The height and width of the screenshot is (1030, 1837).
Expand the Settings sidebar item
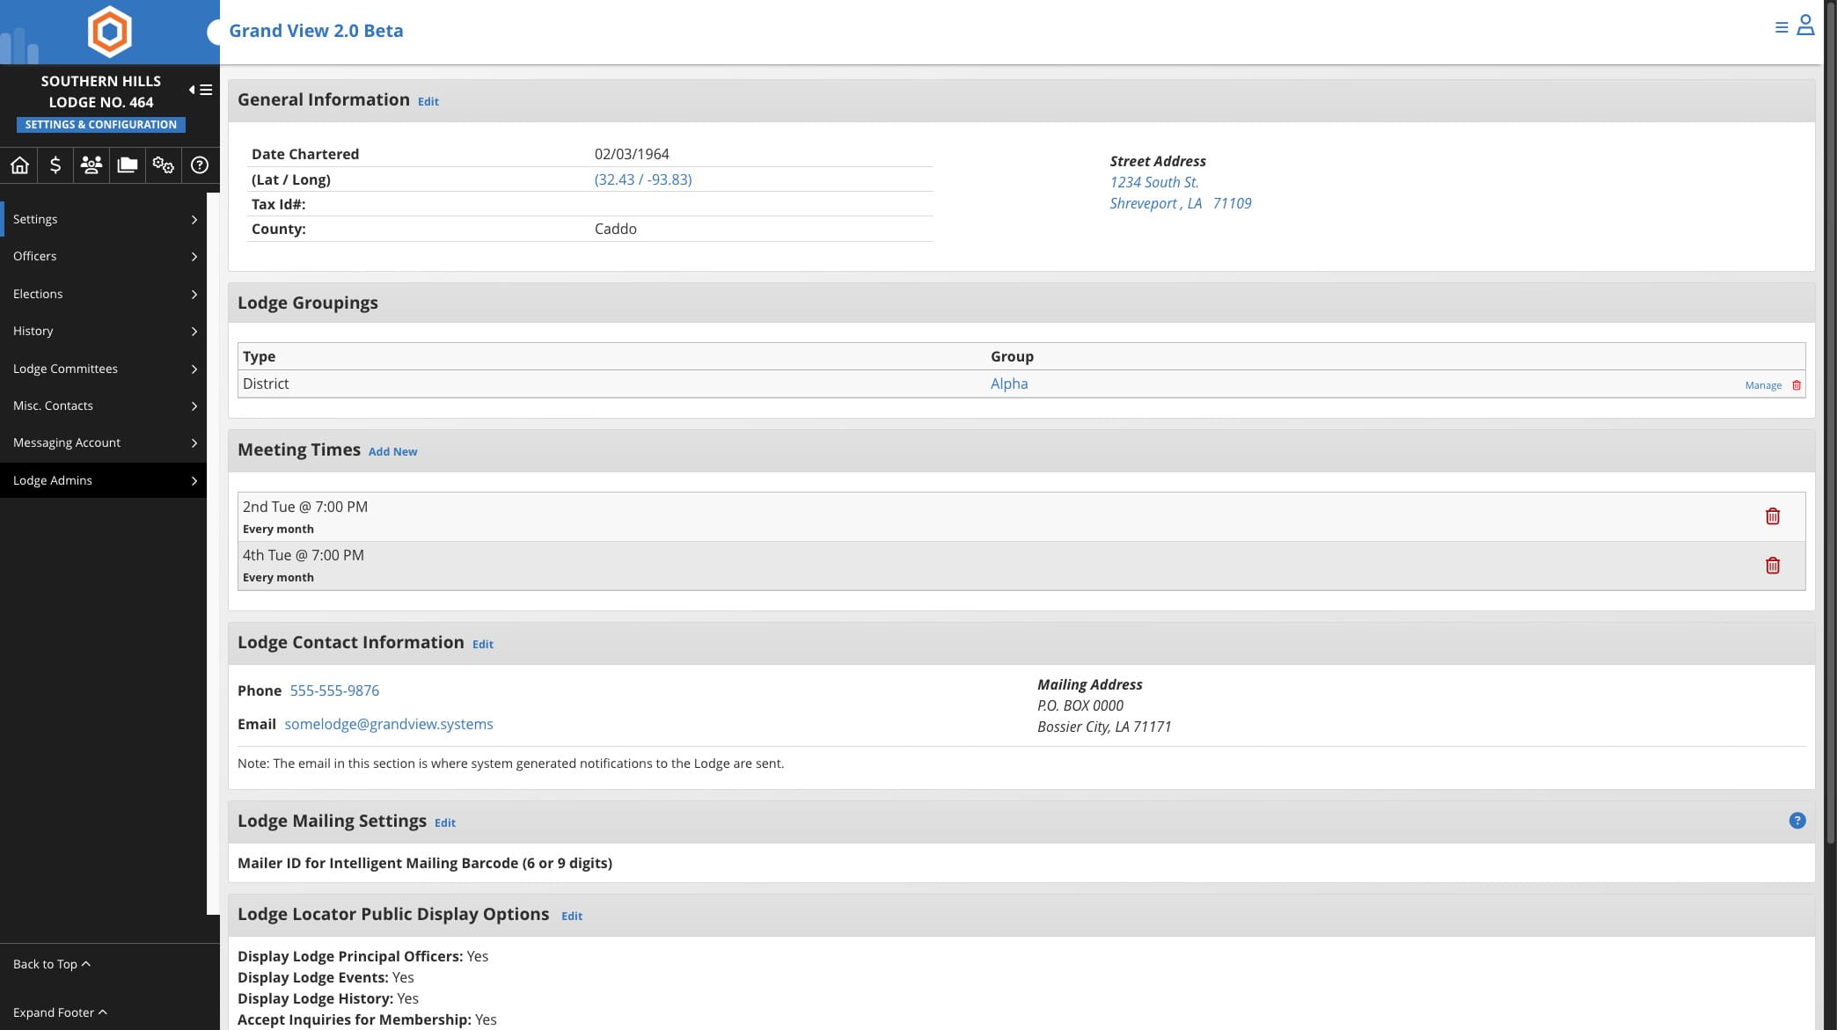tap(103, 219)
